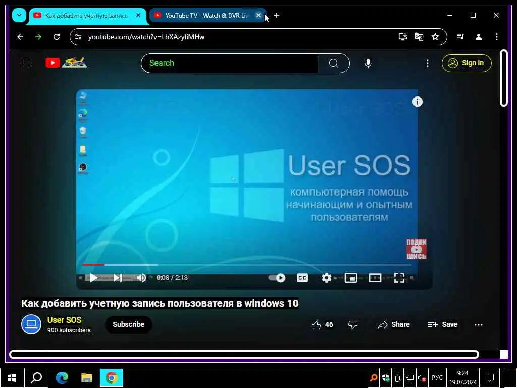Screen dimensions: 517x388
Task: Switch to the YouTube TV tab
Action: (x=208, y=16)
